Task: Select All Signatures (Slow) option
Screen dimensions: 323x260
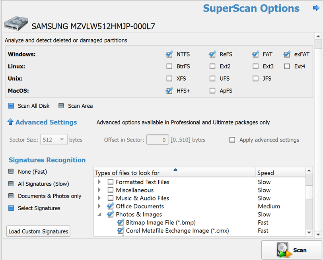Action: pos(11,184)
